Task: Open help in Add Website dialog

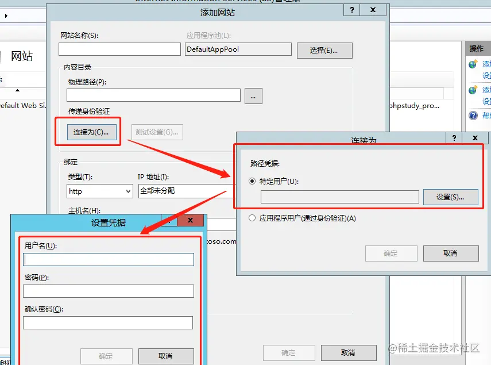Action: [x=352, y=10]
